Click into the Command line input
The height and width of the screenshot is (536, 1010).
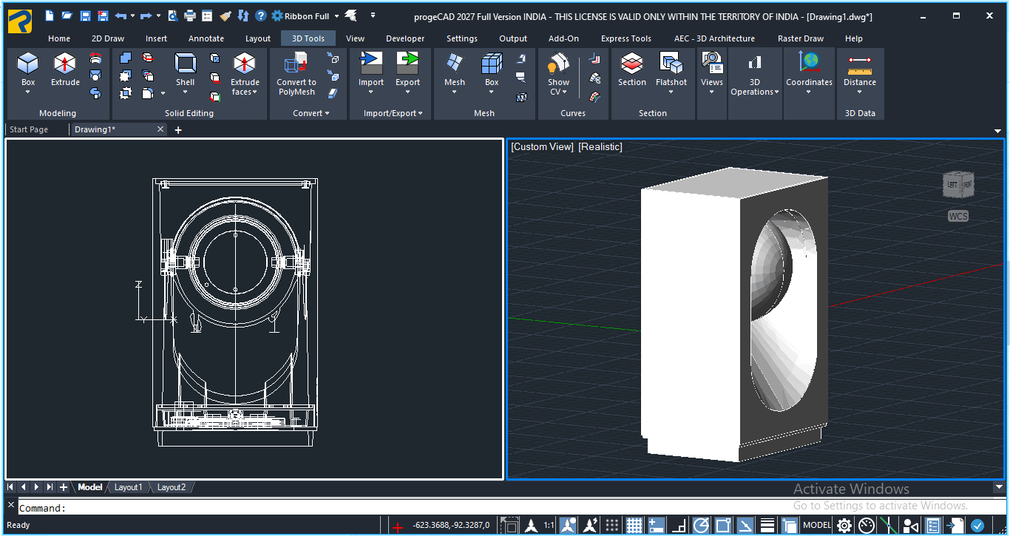tap(510, 508)
